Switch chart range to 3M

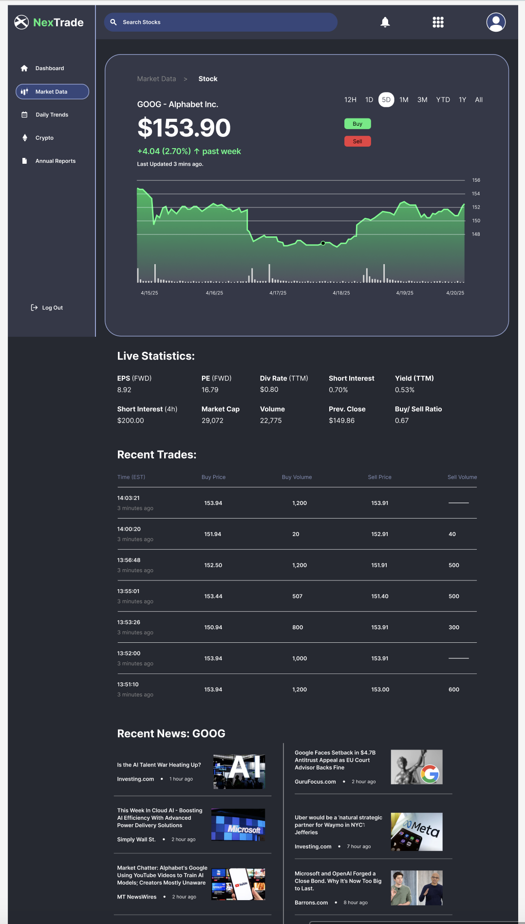[422, 99]
